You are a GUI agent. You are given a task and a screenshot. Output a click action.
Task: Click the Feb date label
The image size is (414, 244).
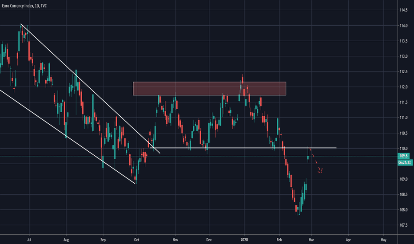[279, 240]
